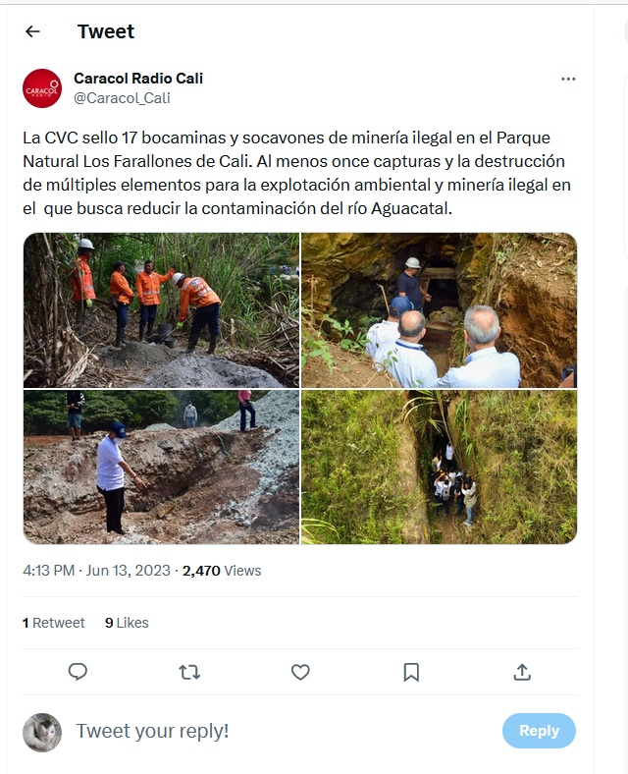The image size is (628, 774).
Task: Bookmark this tweet with the bookmark icon
Action: click(x=411, y=672)
